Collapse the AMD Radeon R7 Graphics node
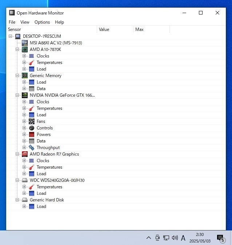This screenshot has width=232, height=245. [x=17, y=154]
